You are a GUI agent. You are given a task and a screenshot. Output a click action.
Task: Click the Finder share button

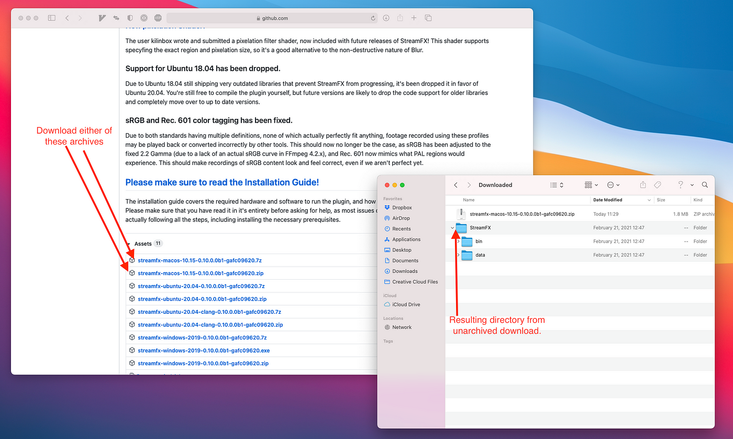pos(643,185)
